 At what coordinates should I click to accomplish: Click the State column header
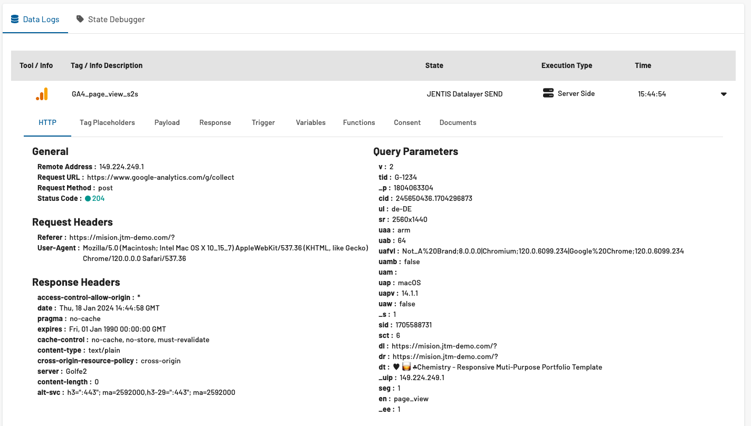(x=434, y=65)
